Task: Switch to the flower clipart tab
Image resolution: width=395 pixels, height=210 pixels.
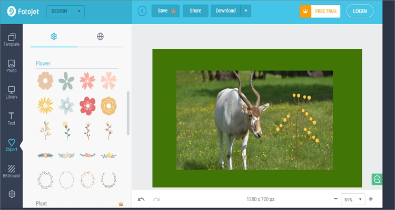Action: (54, 37)
